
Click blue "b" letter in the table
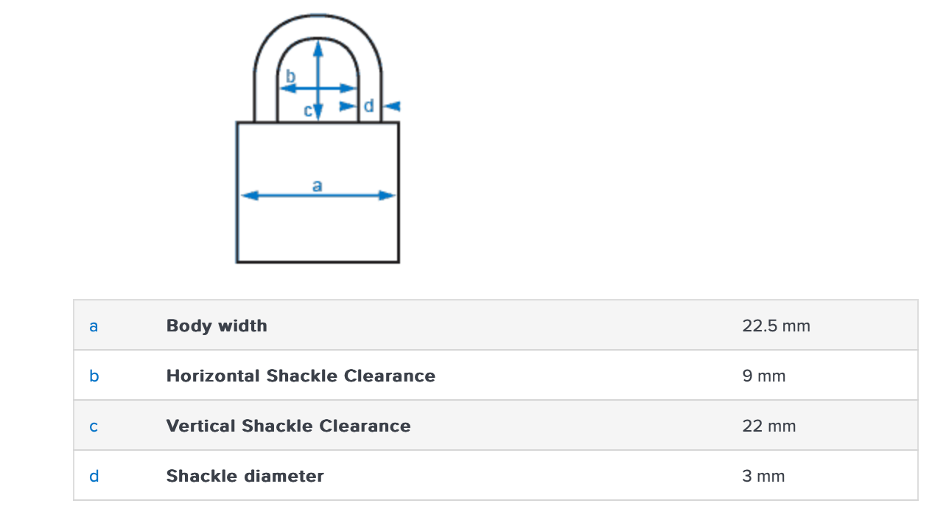pyautogui.click(x=94, y=376)
